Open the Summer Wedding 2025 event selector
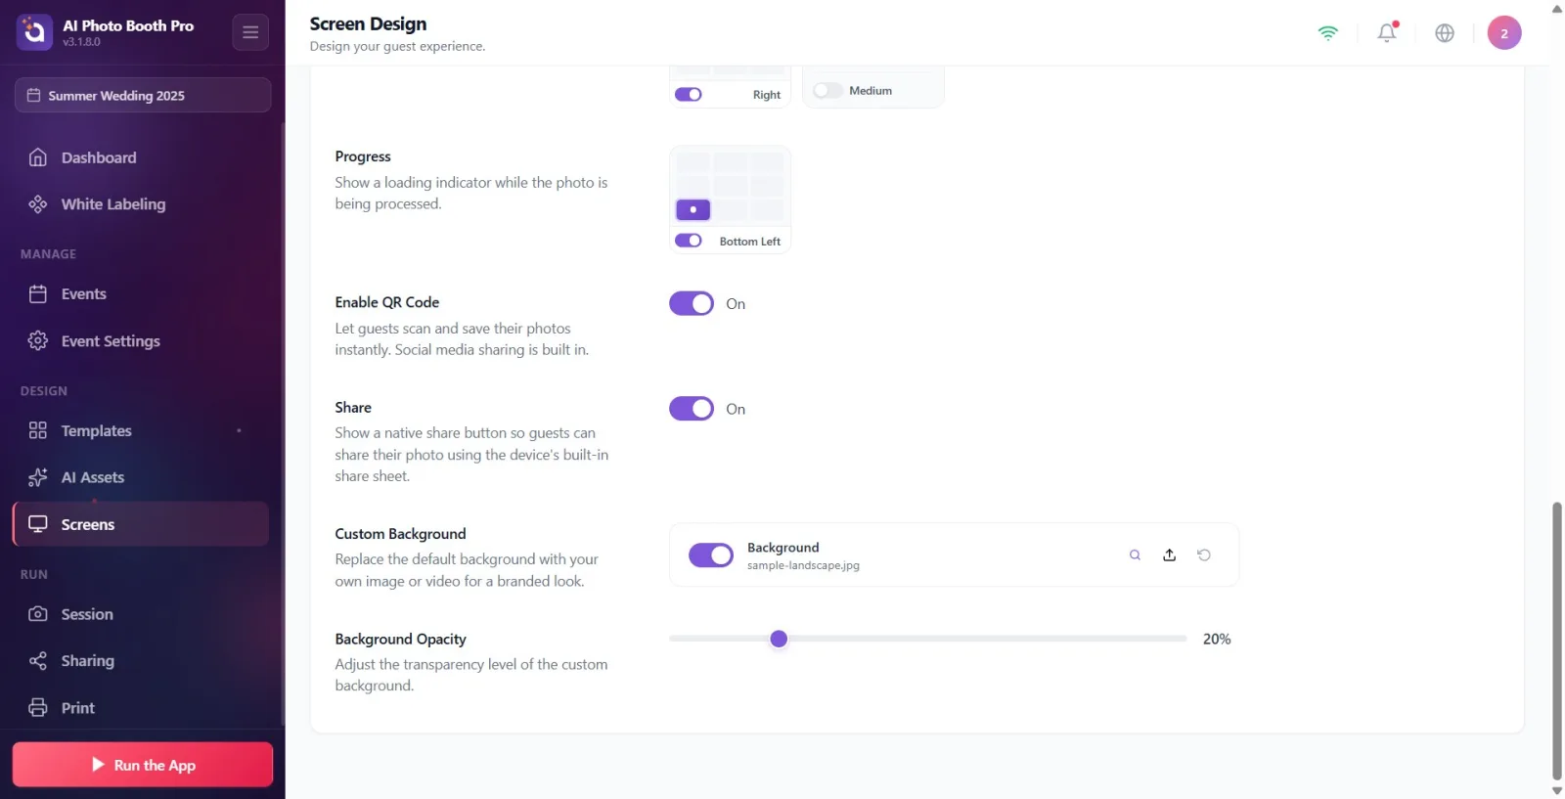Image resolution: width=1565 pixels, height=799 pixels. (143, 95)
